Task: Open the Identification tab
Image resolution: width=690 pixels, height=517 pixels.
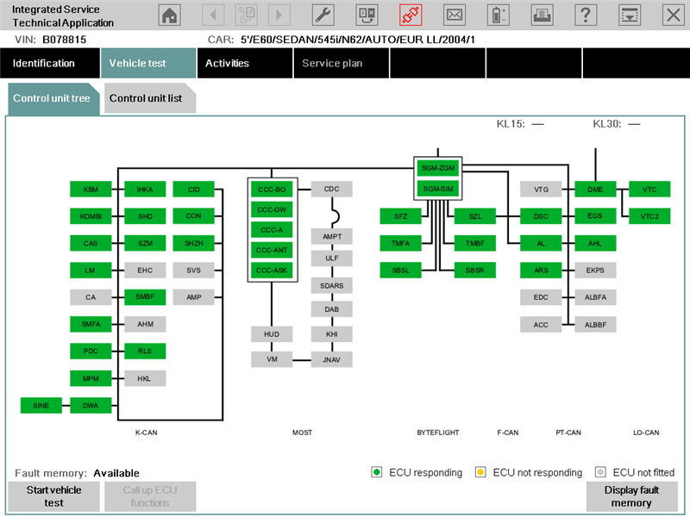Action: [x=50, y=63]
